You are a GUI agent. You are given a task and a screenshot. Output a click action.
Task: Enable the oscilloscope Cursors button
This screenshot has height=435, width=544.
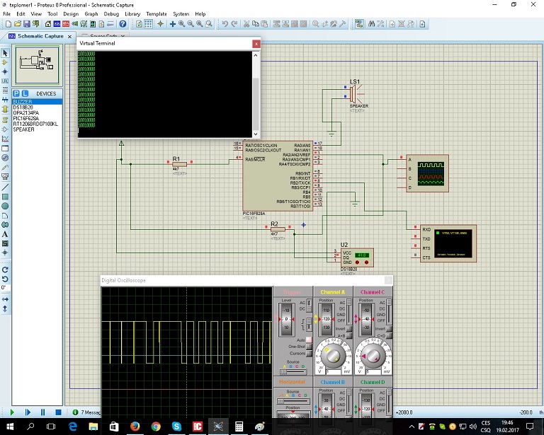[308, 353]
